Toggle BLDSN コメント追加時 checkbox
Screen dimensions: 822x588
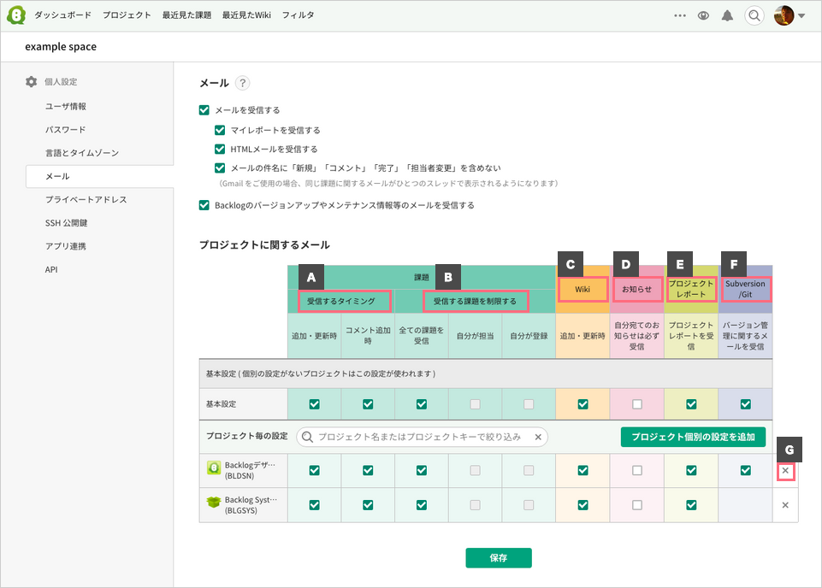[x=368, y=471]
